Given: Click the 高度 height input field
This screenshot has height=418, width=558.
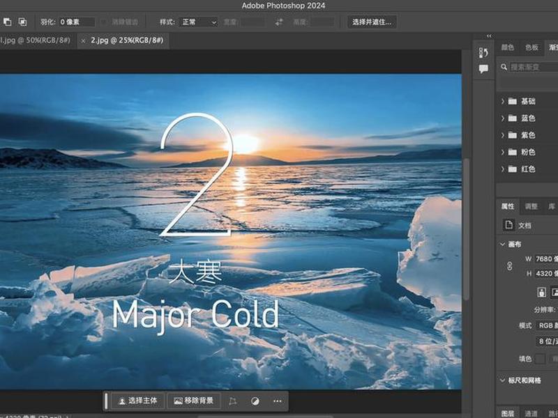Looking at the screenshot, I should [x=322, y=22].
